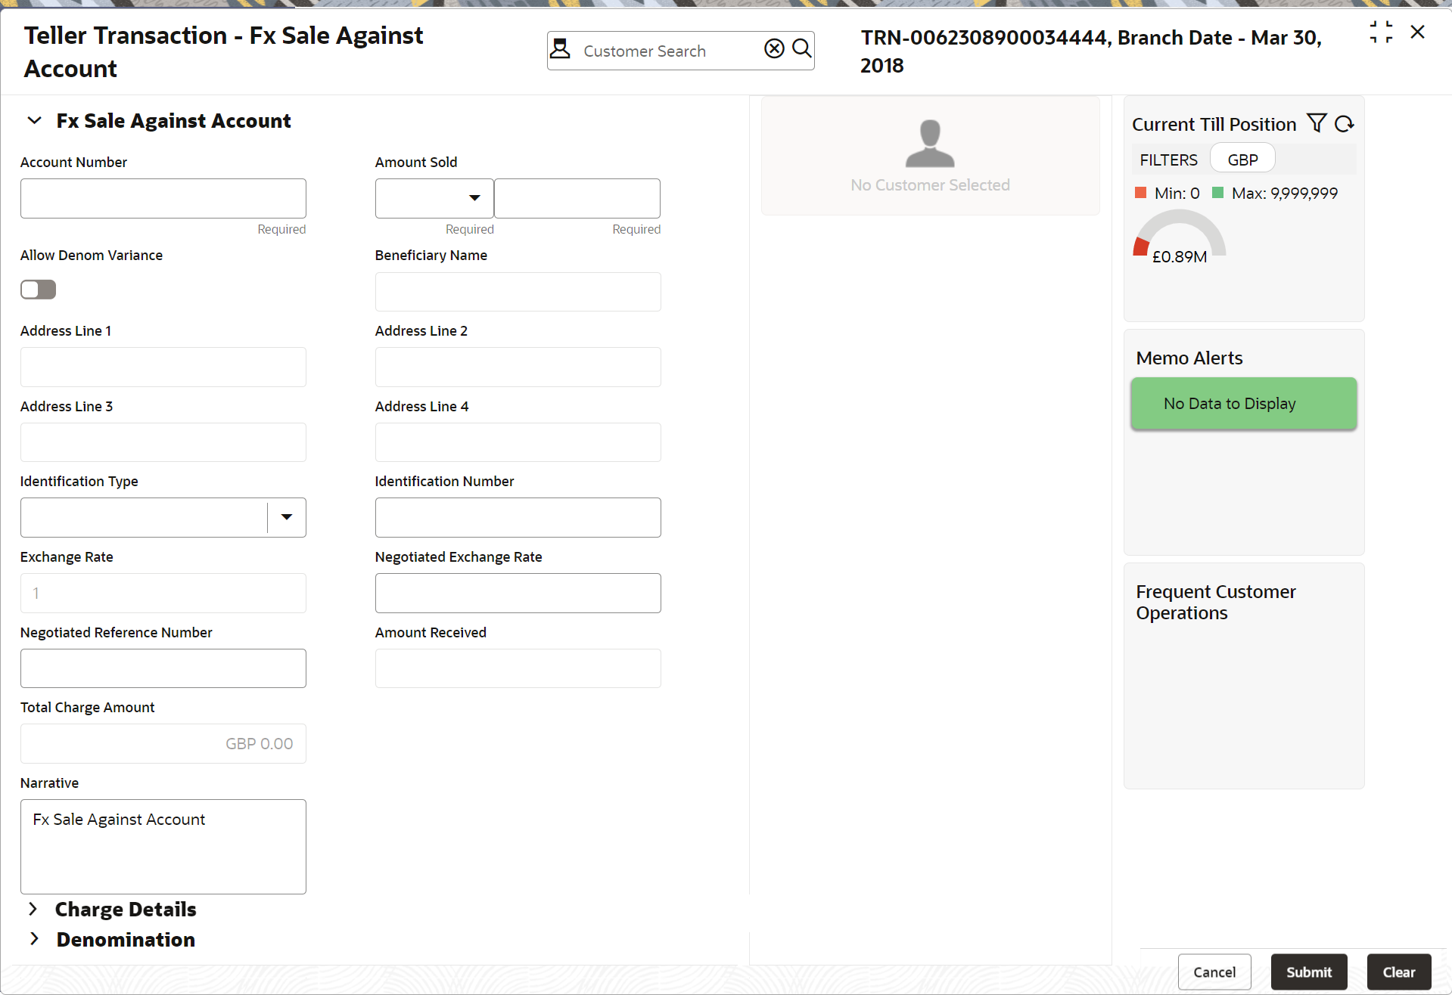Viewport: 1452px width, 995px height.
Task: Toggle the Allow Denom Variance switch
Action: click(x=39, y=290)
